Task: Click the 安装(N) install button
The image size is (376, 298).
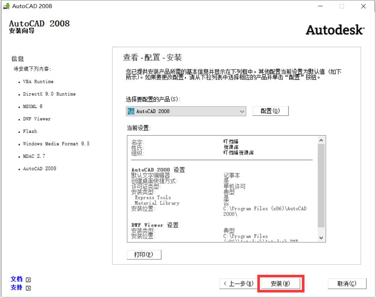Action: tap(280, 284)
